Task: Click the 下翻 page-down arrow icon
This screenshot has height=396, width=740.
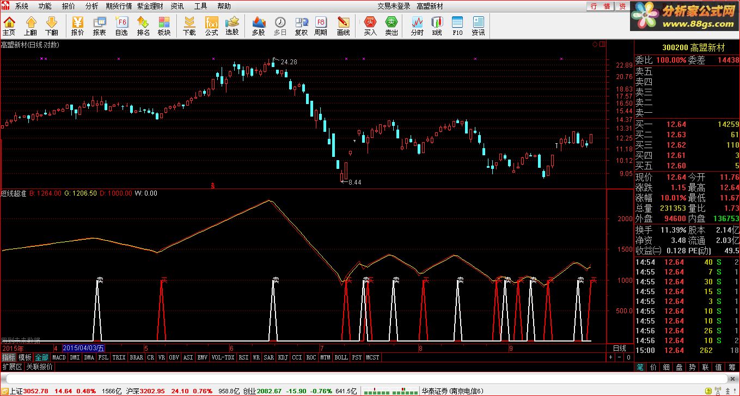Action: point(52,26)
